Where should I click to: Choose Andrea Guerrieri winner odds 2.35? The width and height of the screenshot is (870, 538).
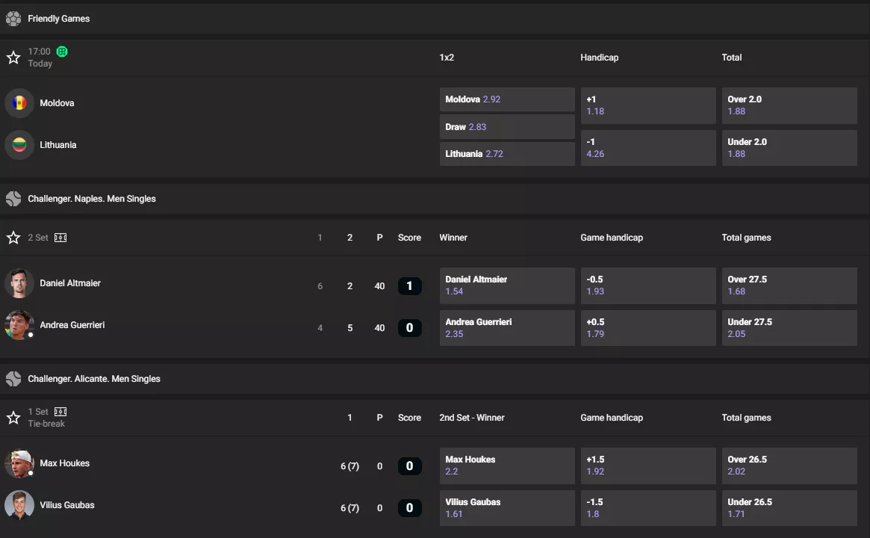pyautogui.click(x=507, y=328)
